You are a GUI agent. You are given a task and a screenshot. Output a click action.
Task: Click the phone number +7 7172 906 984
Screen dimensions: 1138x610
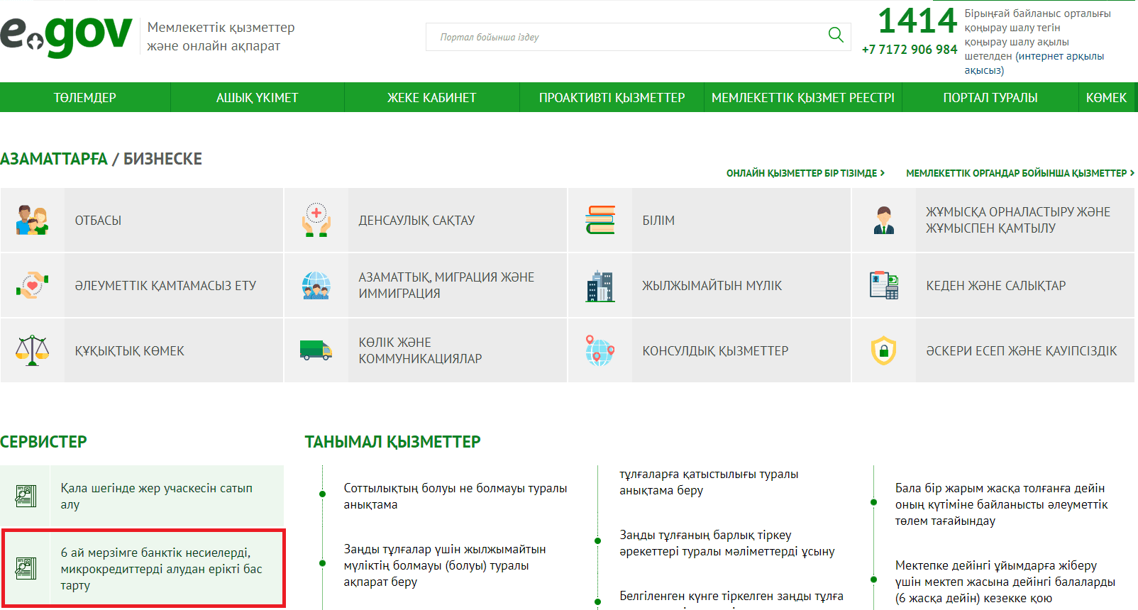(x=910, y=49)
